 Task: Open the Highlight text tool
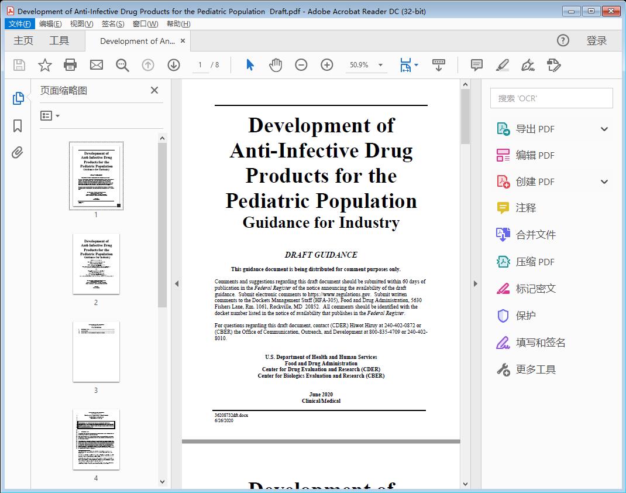503,64
